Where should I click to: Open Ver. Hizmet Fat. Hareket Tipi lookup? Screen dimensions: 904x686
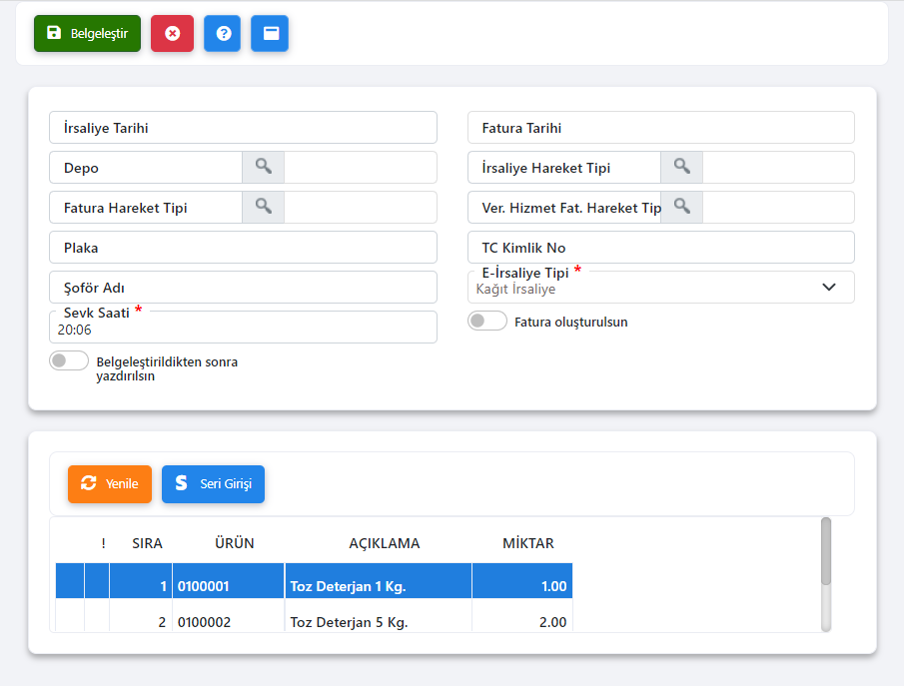[681, 207]
